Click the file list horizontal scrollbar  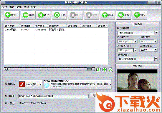tap(49, 69)
